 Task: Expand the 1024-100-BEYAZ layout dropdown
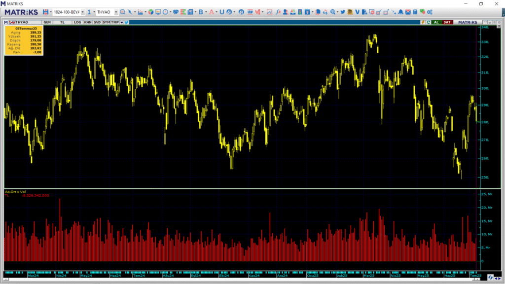(82, 12)
